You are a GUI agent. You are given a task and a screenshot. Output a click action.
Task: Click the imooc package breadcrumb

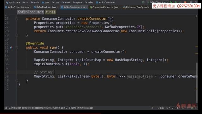[66, 2]
